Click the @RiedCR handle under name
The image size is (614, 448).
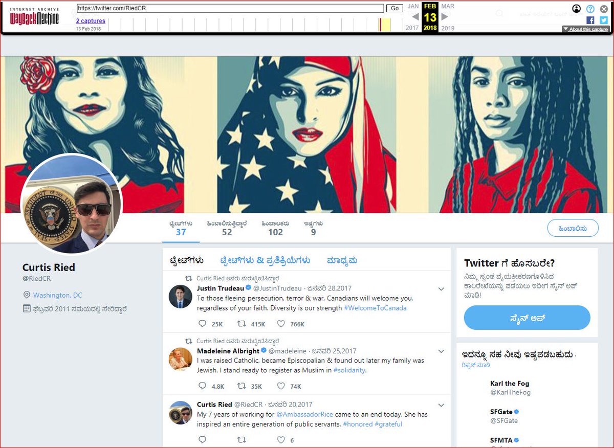[36, 279]
